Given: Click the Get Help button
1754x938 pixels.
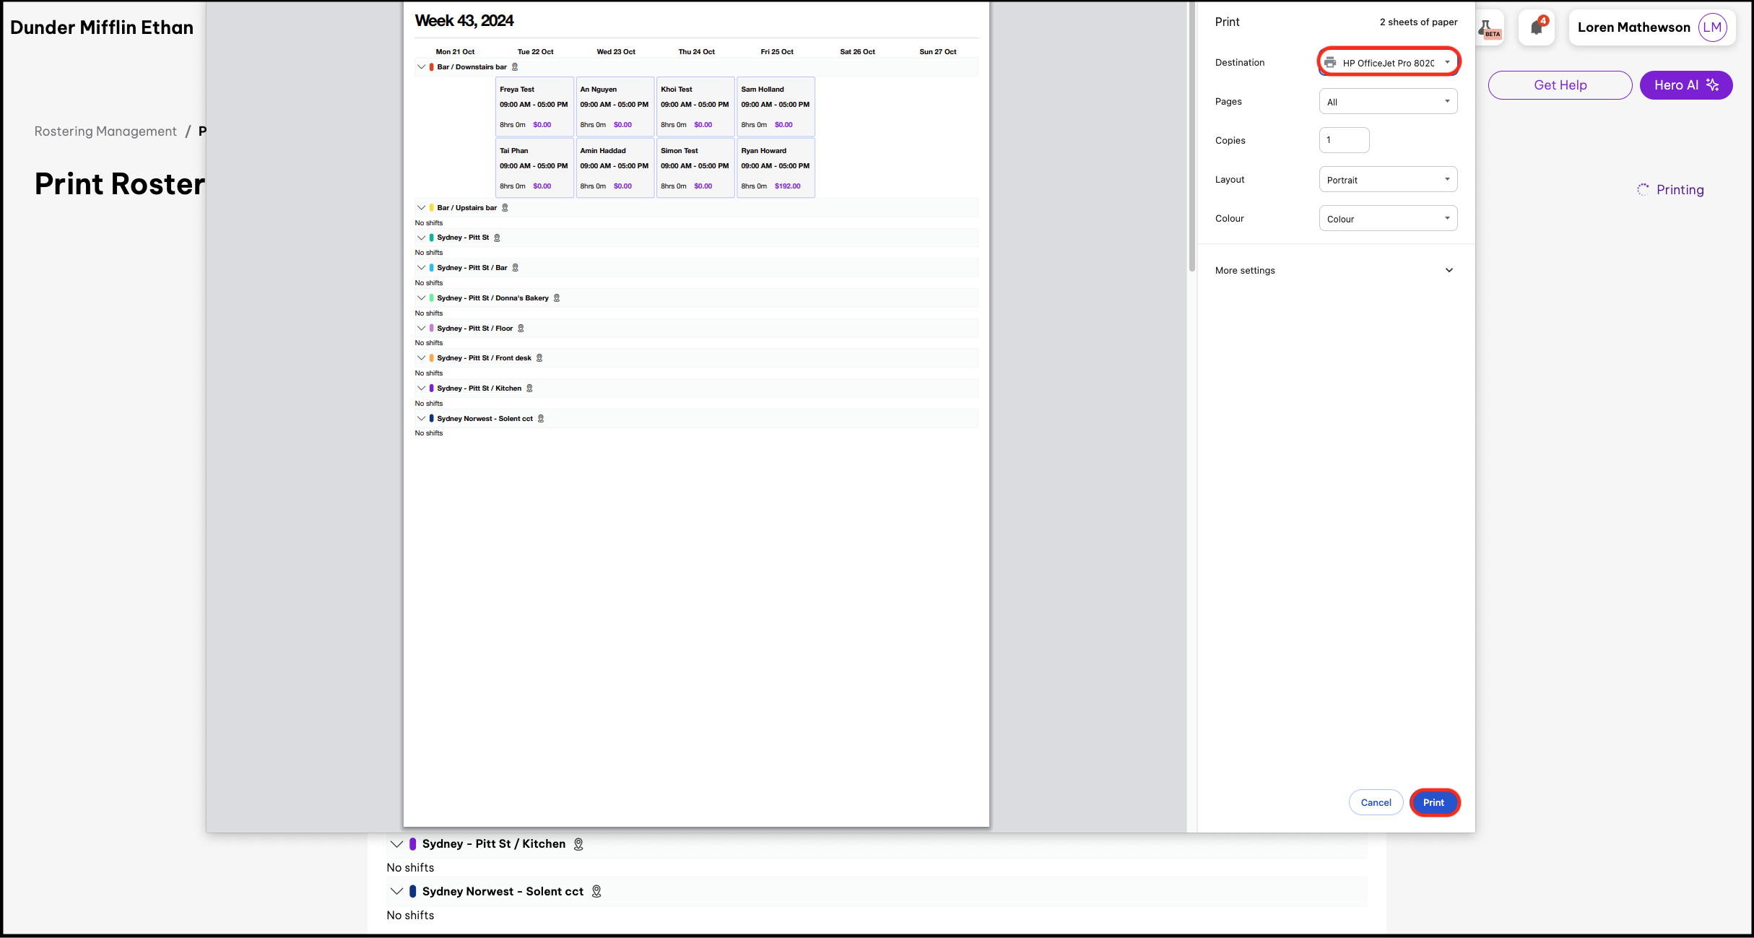Looking at the screenshot, I should pyautogui.click(x=1560, y=85).
